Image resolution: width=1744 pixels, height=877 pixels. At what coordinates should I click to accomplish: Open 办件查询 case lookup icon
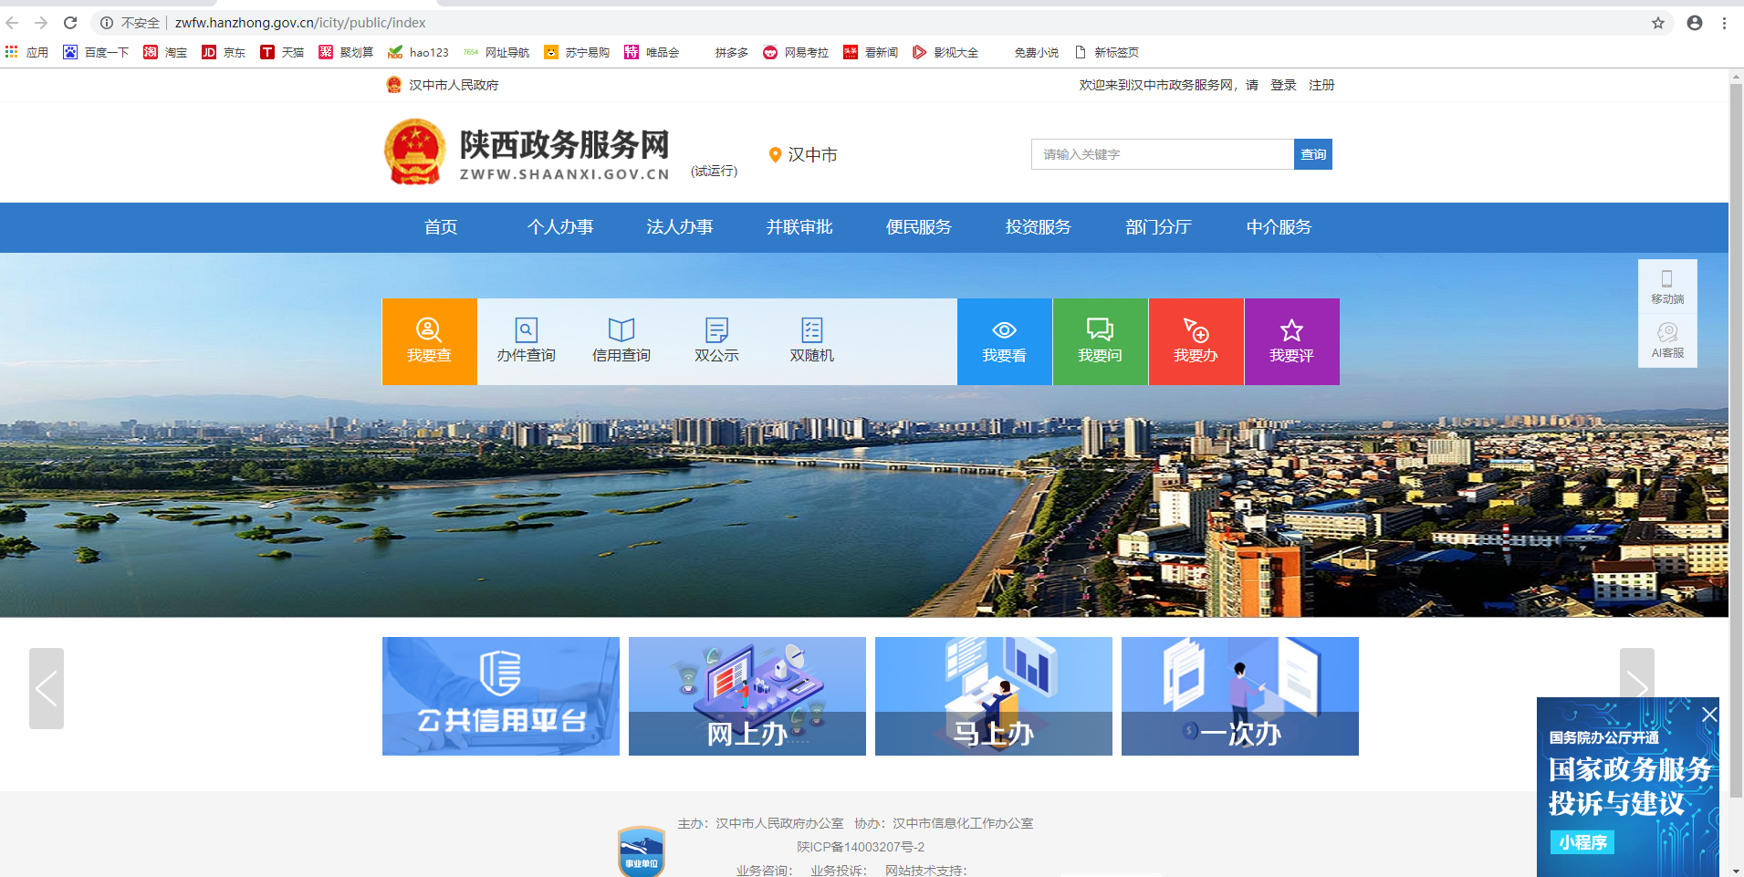pyautogui.click(x=526, y=339)
